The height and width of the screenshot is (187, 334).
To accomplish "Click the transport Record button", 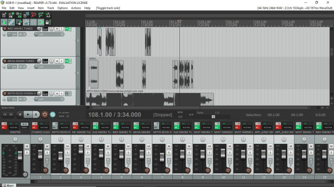I will (x=45, y=115).
